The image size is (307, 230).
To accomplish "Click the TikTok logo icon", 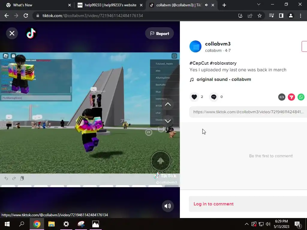I will (31, 34).
